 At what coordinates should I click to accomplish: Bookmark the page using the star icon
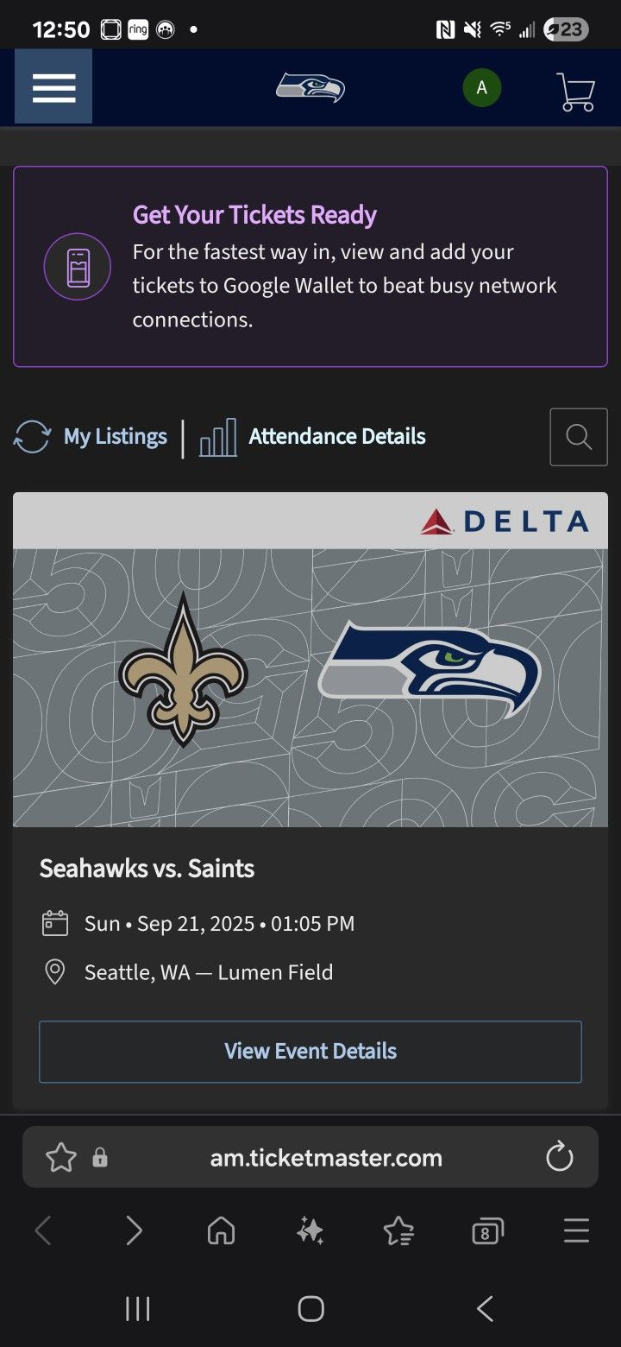pos(61,1157)
